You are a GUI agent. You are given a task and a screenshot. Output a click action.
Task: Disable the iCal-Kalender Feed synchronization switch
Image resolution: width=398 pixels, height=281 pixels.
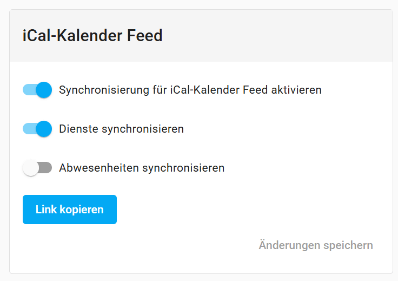coord(37,90)
